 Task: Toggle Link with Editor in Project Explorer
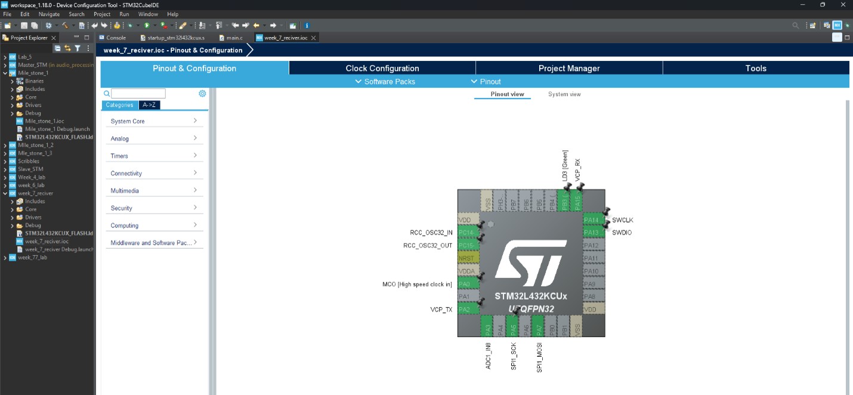tap(67, 48)
